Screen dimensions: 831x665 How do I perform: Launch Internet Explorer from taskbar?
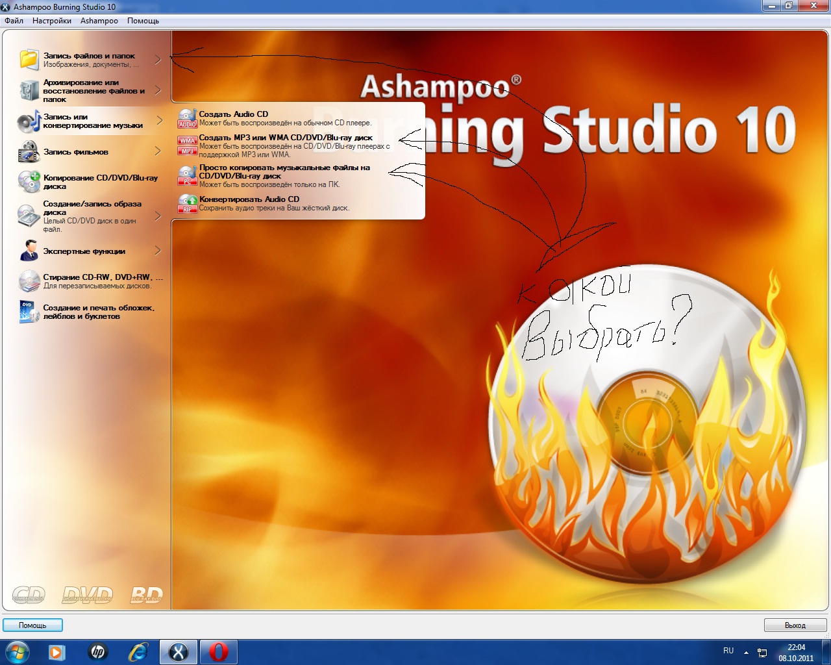pos(138,652)
